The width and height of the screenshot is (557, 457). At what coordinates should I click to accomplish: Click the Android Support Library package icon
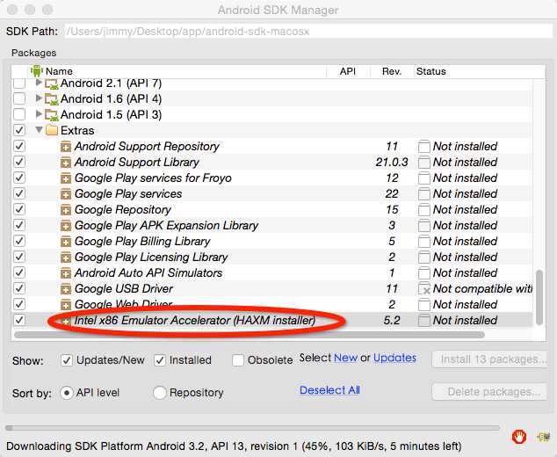click(66, 163)
